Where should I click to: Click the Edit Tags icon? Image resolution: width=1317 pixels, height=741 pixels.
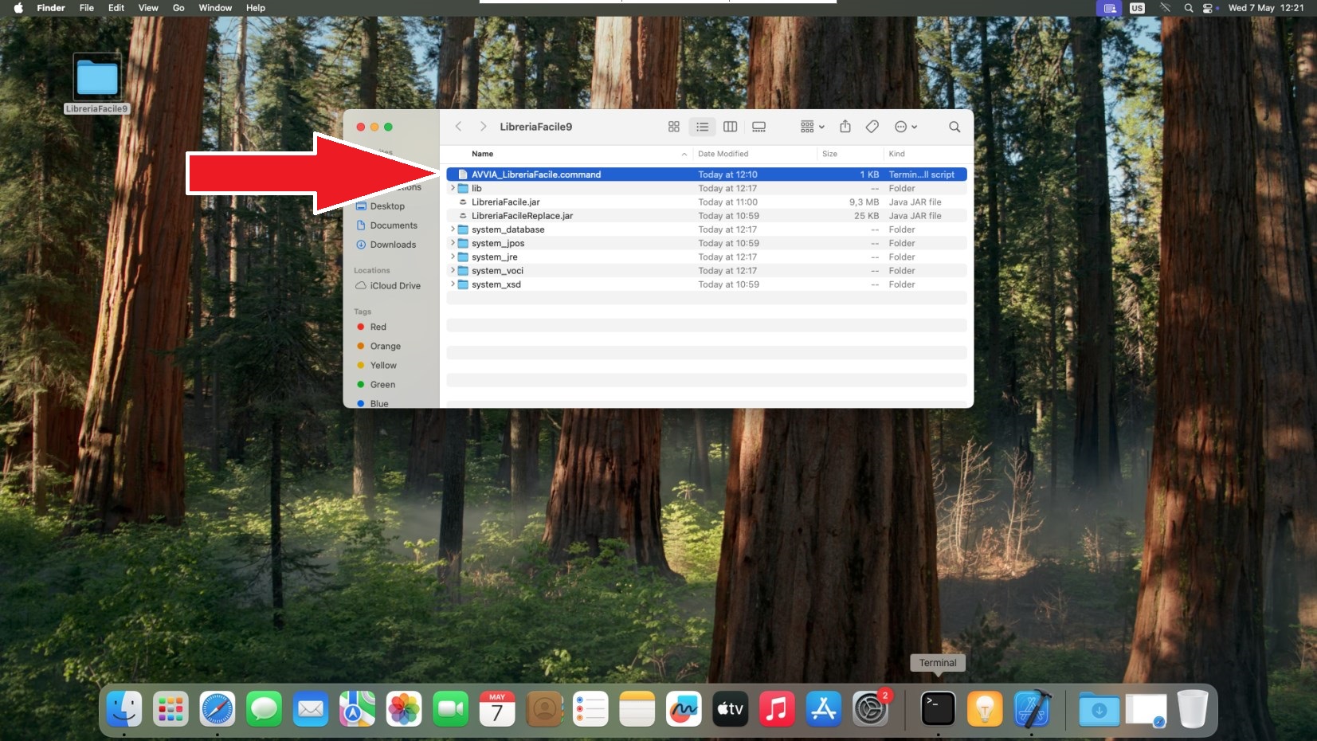[x=872, y=127]
